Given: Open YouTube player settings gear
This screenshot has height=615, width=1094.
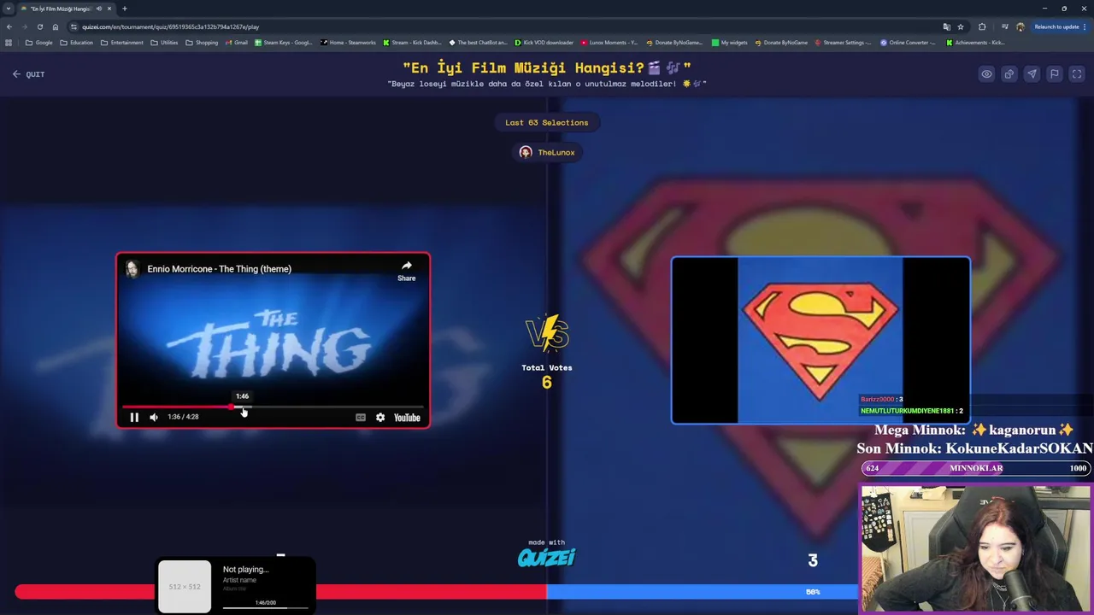Looking at the screenshot, I should [x=380, y=418].
